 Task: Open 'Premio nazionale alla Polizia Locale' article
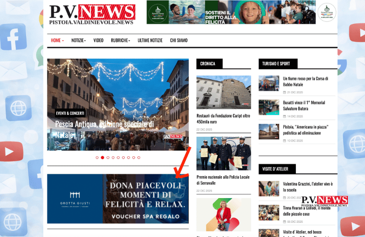(223, 180)
